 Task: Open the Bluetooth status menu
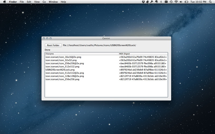[x=161, y=2]
